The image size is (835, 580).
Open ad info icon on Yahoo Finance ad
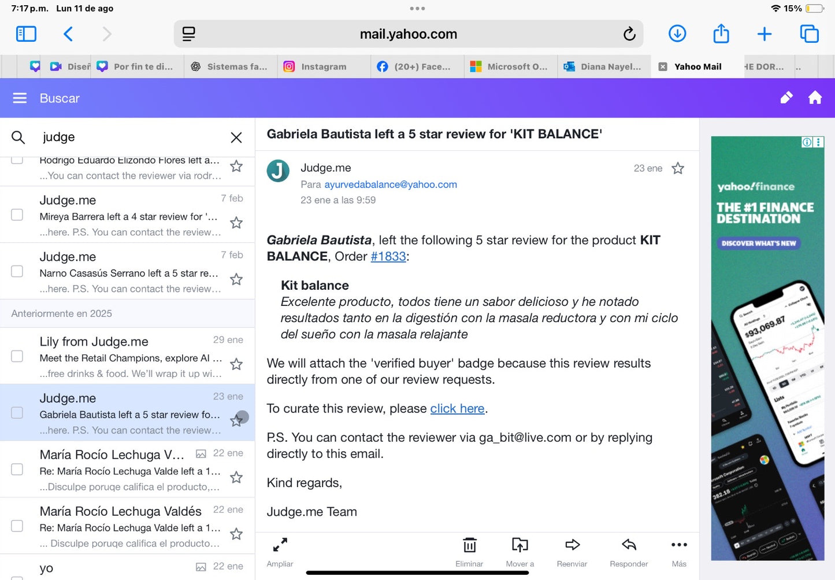tap(807, 142)
